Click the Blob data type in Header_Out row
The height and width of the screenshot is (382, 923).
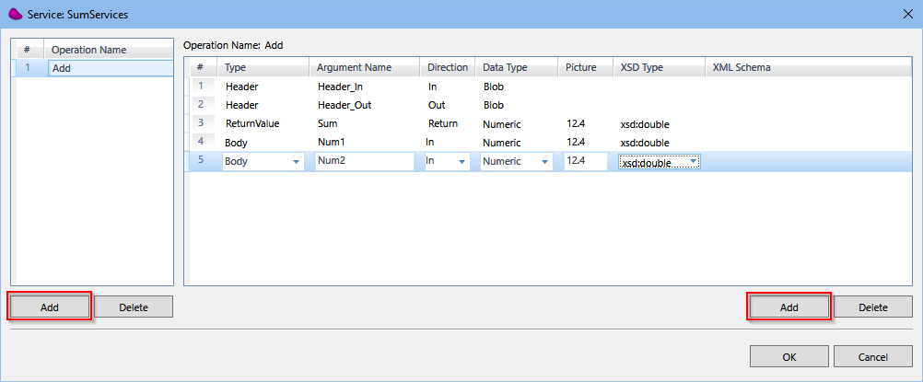click(494, 105)
